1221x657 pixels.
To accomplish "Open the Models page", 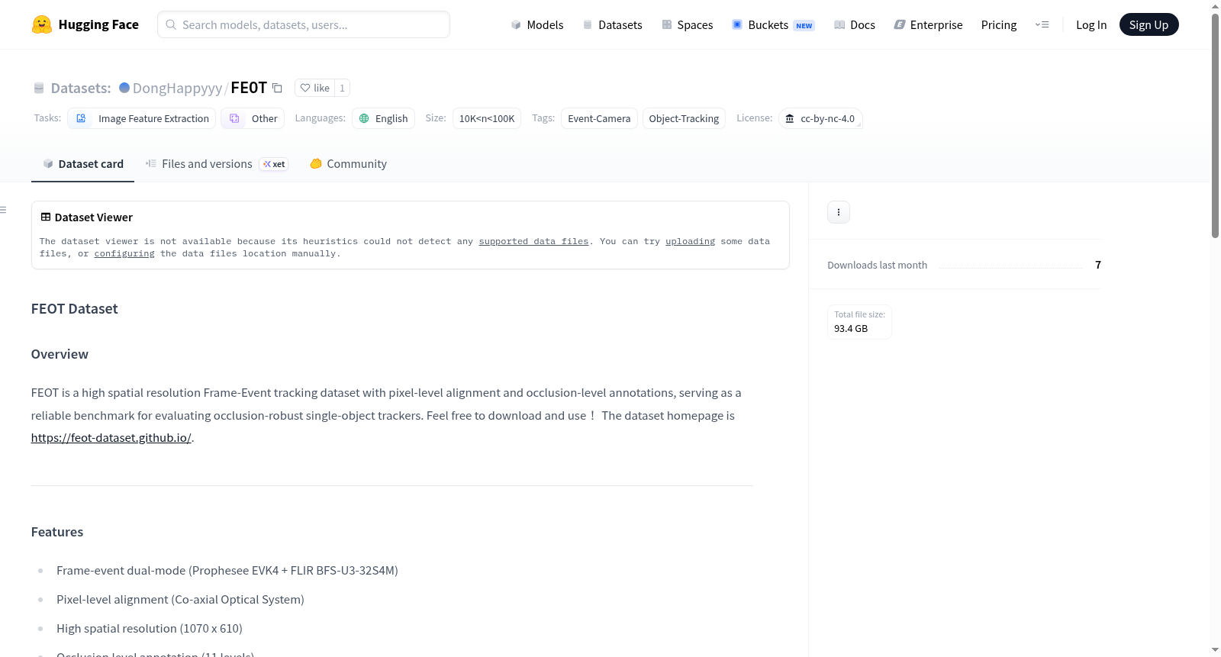I will [x=537, y=24].
